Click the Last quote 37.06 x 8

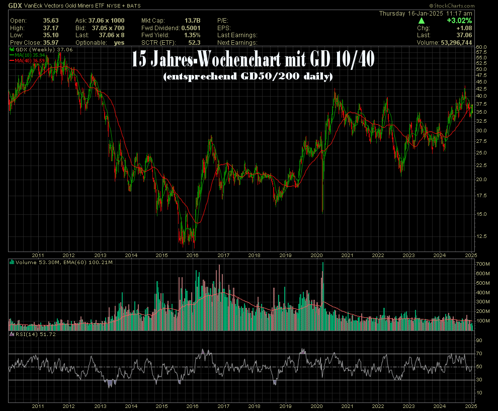112,35
